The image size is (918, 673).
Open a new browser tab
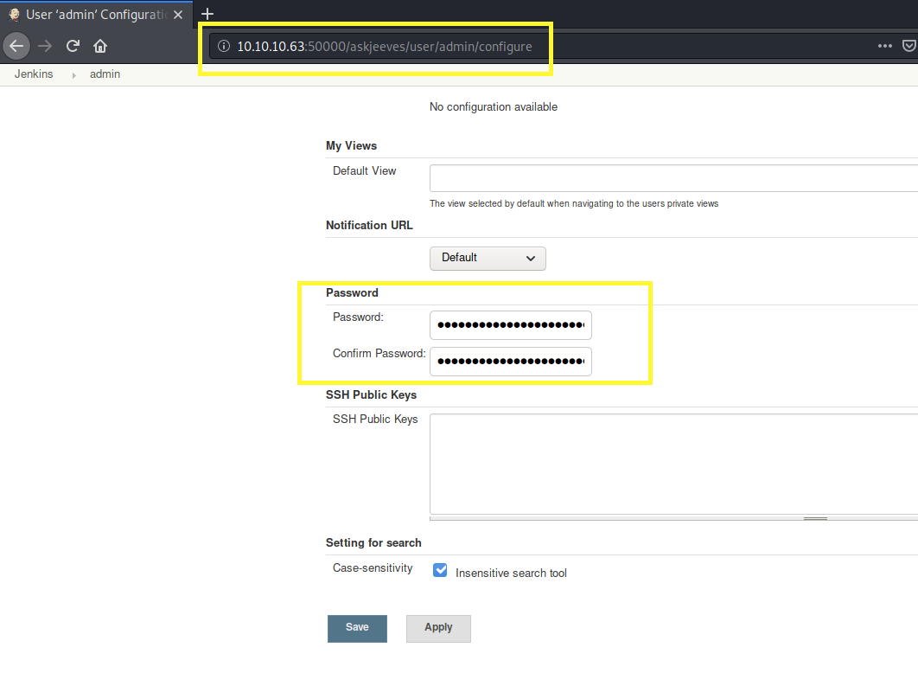click(x=207, y=13)
